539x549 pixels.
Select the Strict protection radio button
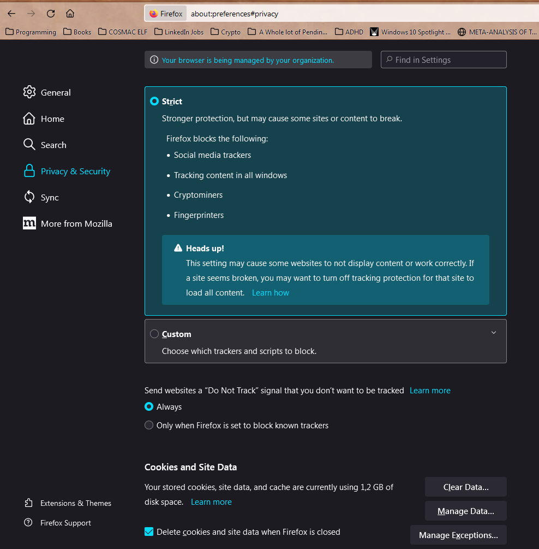(x=154, y=101)
